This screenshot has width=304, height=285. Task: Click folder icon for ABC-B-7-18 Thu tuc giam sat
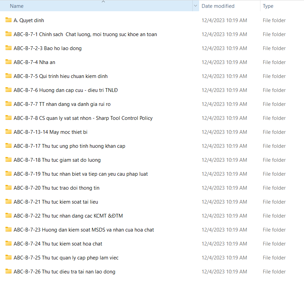tap(9, 160)
